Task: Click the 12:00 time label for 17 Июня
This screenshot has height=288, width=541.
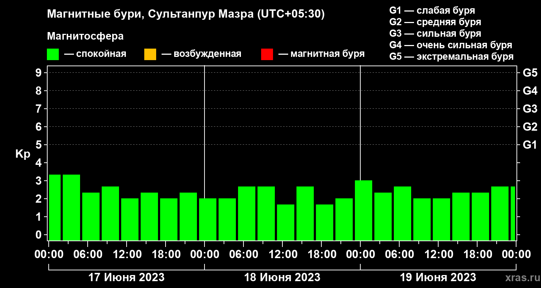Action: coord(127,255)
